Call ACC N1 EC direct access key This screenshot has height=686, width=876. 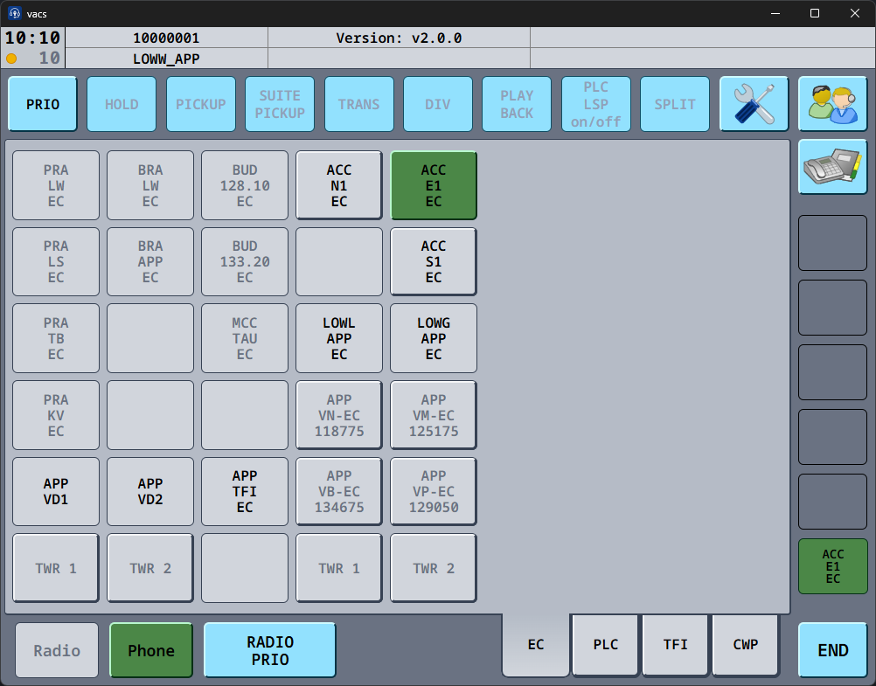(x=339, y=185)
